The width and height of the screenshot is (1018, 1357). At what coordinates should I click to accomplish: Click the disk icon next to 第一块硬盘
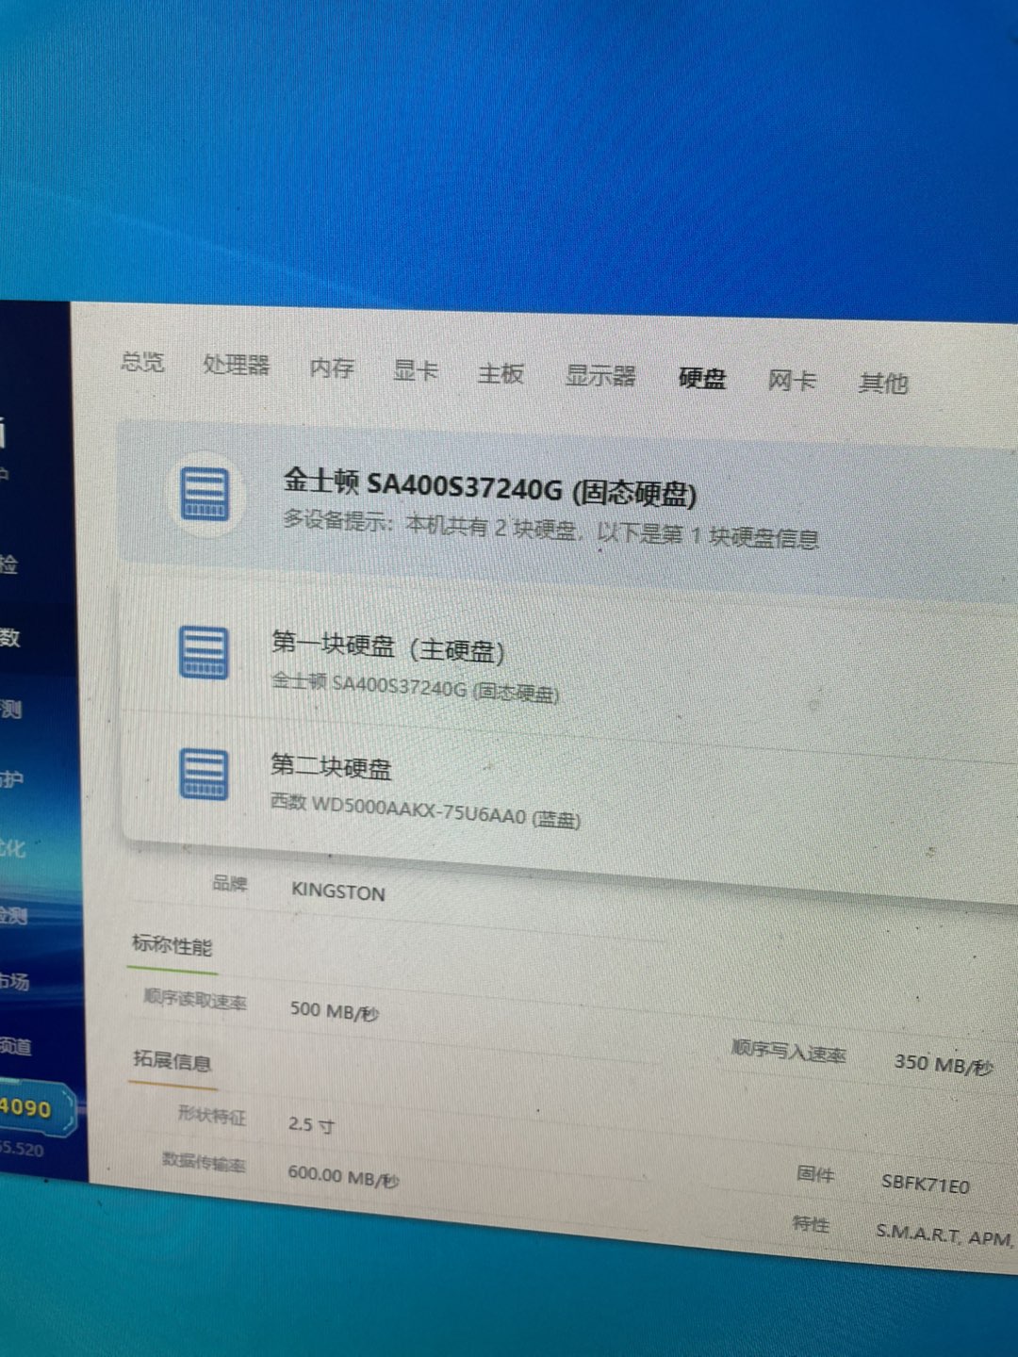click(x=204, y=653)
